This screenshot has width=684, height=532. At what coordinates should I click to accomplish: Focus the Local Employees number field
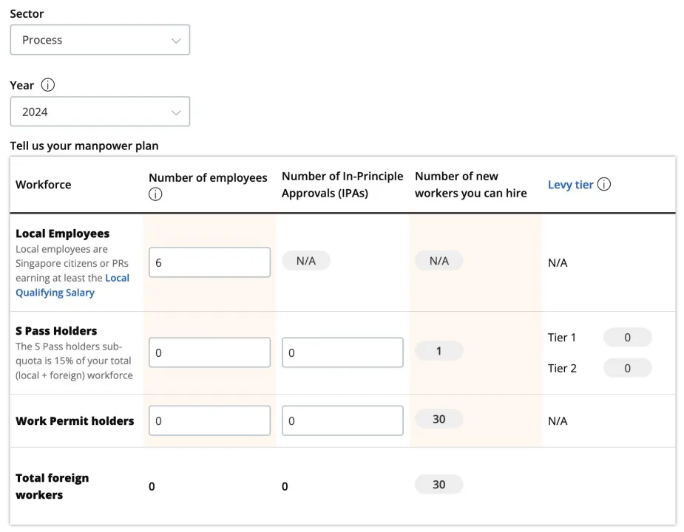pyautogui.click(x=209, y=262)
